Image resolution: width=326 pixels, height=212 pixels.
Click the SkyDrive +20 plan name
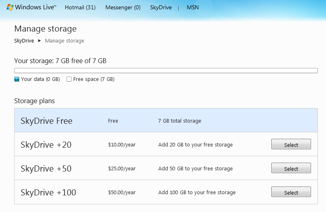46,144
